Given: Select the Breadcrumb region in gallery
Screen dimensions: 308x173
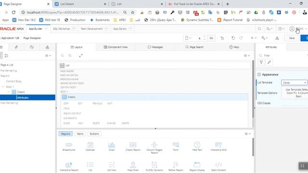Looking at the screenshot, I should pos(69,147).
